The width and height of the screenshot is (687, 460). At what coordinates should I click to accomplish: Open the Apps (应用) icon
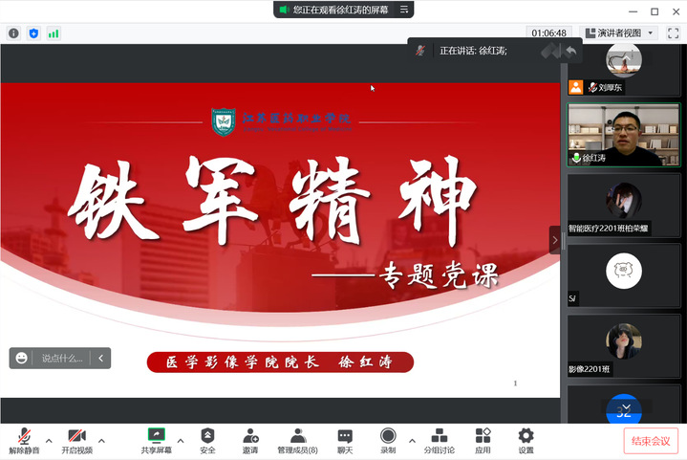pyautogui.click(x=483, y=436)
